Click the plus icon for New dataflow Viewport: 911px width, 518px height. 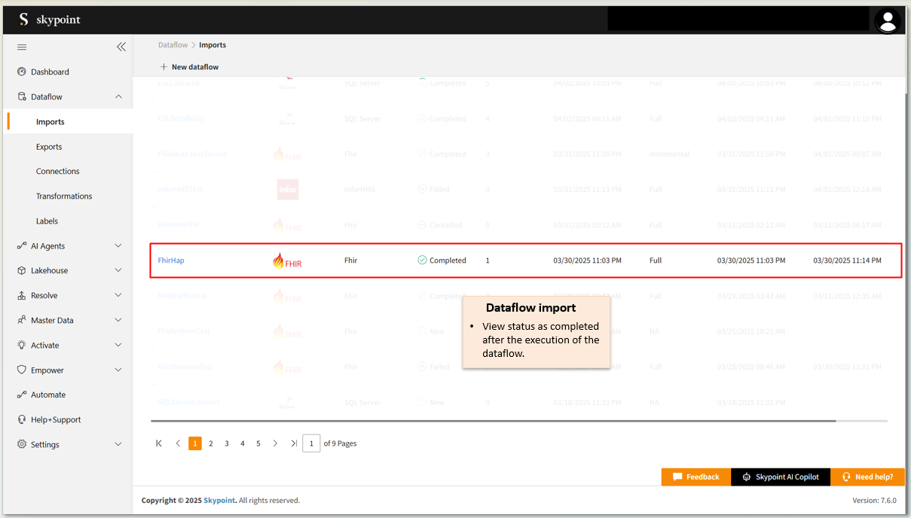click(164, 67)
